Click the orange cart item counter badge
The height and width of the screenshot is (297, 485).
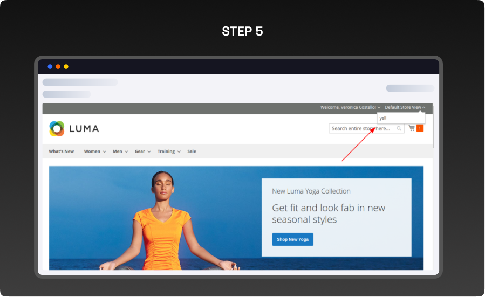pyautogui.click(x=420, y=128)
